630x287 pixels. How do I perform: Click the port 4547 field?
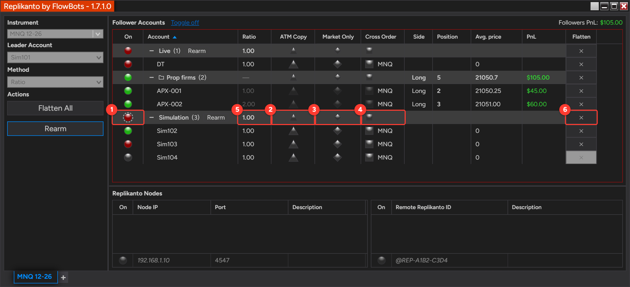pos(249,260)
